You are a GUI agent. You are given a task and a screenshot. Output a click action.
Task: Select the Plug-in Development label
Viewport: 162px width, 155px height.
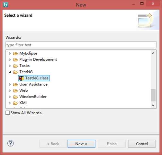tap(38, 59)
